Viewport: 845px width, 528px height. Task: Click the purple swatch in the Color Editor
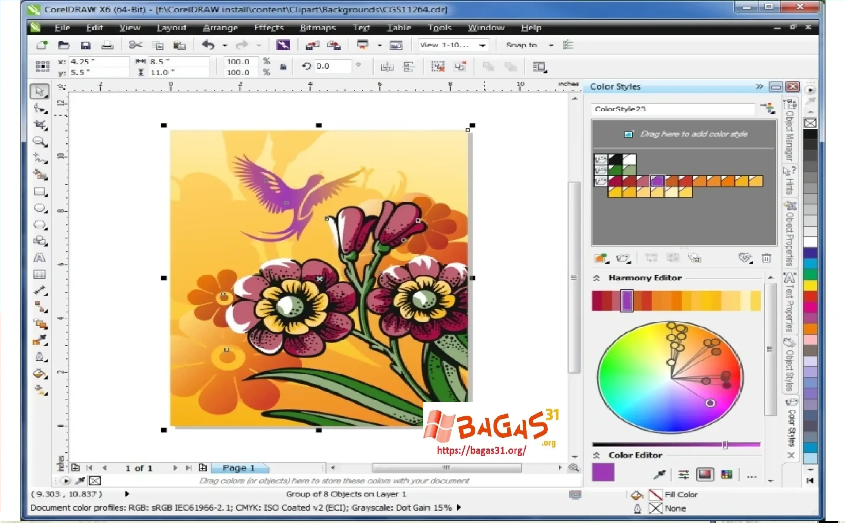602,473
